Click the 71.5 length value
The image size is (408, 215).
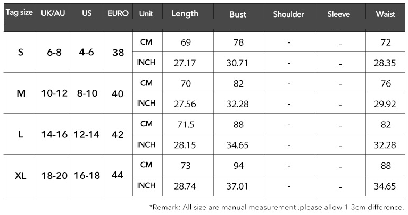(x=185, y=124)
